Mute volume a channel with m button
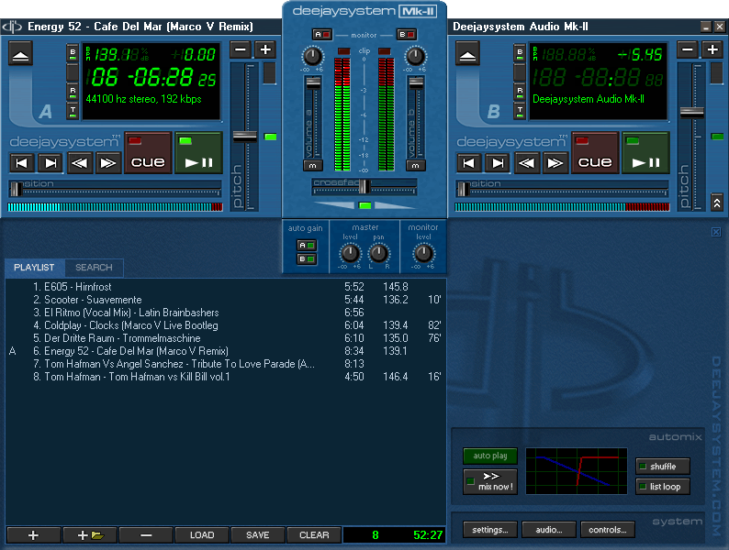729x550 pixels. tap(313, 165)
